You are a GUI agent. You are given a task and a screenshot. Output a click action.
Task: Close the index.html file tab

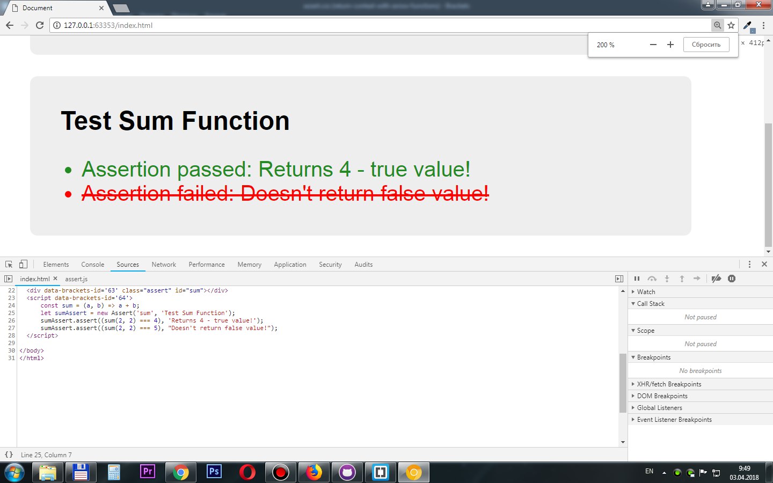pos(55,279)
